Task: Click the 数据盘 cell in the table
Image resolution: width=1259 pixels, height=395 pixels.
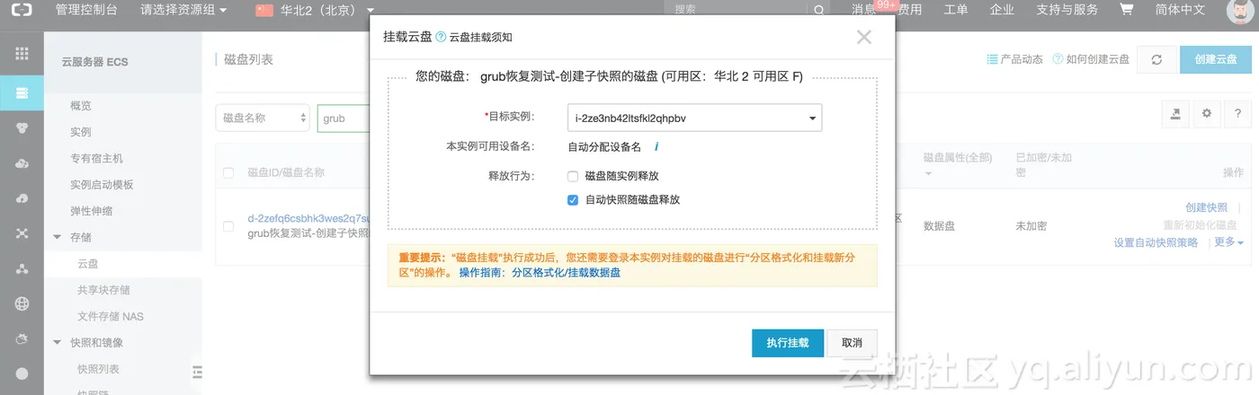Action: point(941,226)
